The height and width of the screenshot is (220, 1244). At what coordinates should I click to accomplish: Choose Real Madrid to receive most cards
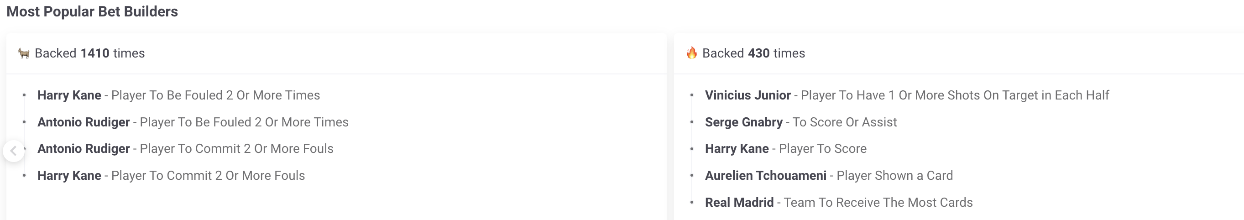tap(838, 203)
